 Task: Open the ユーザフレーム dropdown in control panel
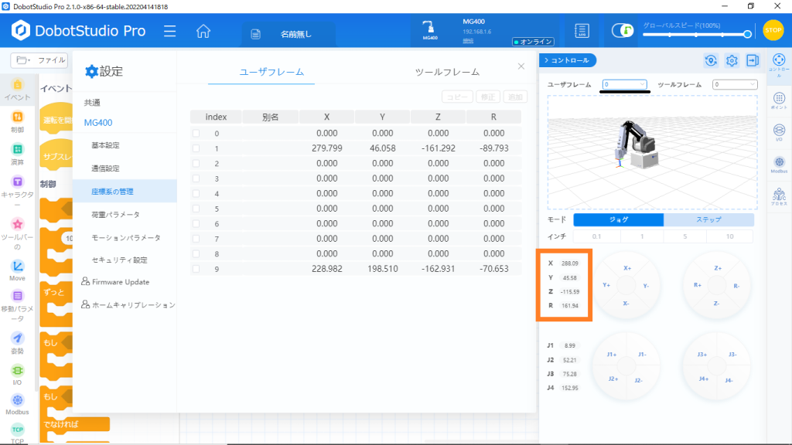point(624,84)
